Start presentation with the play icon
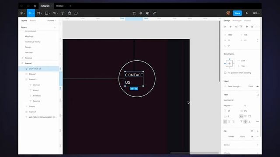 click(247, 13)
